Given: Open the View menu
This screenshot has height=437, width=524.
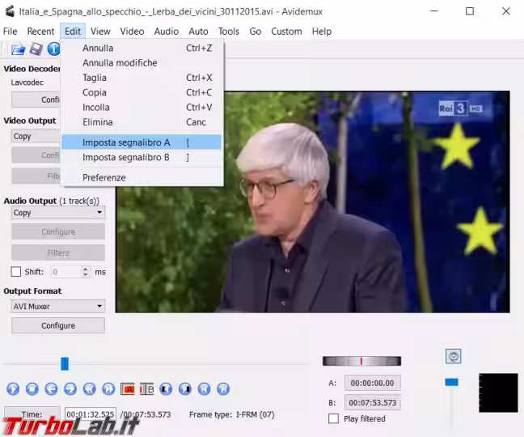Looking at the screenshot, I should click(100, 32).
